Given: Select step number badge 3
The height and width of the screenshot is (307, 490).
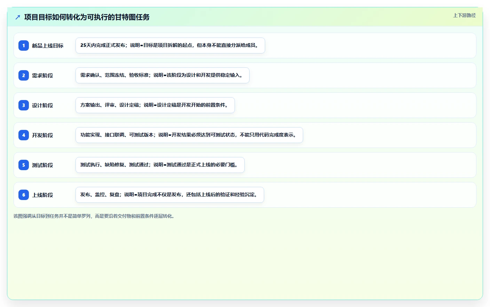Looking at the screenshot, I should (x=24, y=105).
